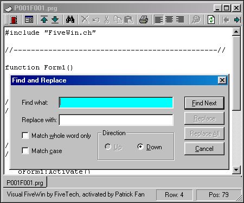The height and width of the screenshot is (203, 244).
Task: Click the grayed globe icon
Action: click(196, 20)
